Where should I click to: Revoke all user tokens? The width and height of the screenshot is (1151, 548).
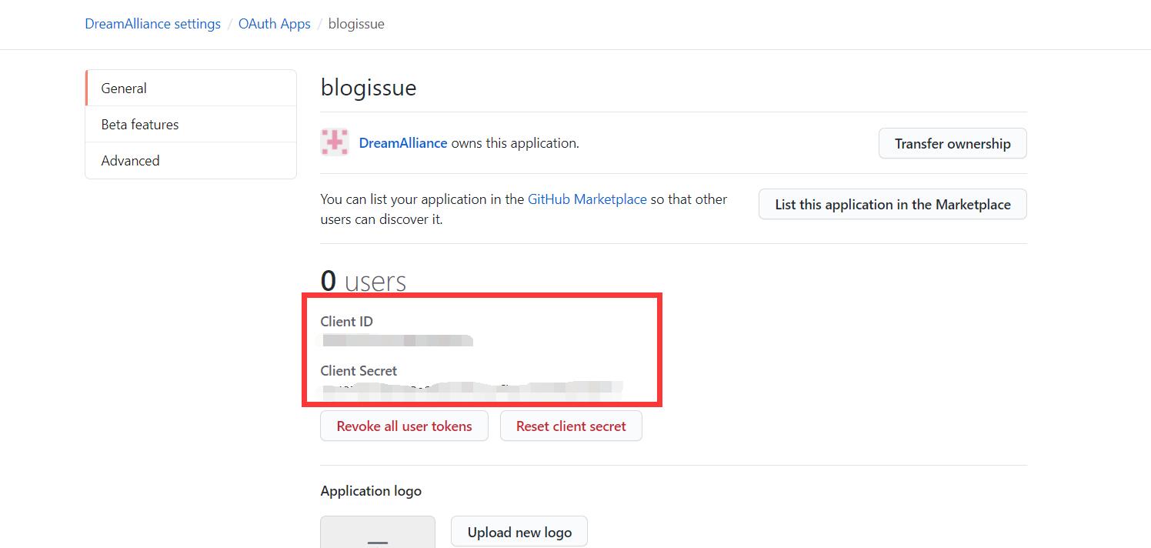pyautogui.click(x=404, y=425)
